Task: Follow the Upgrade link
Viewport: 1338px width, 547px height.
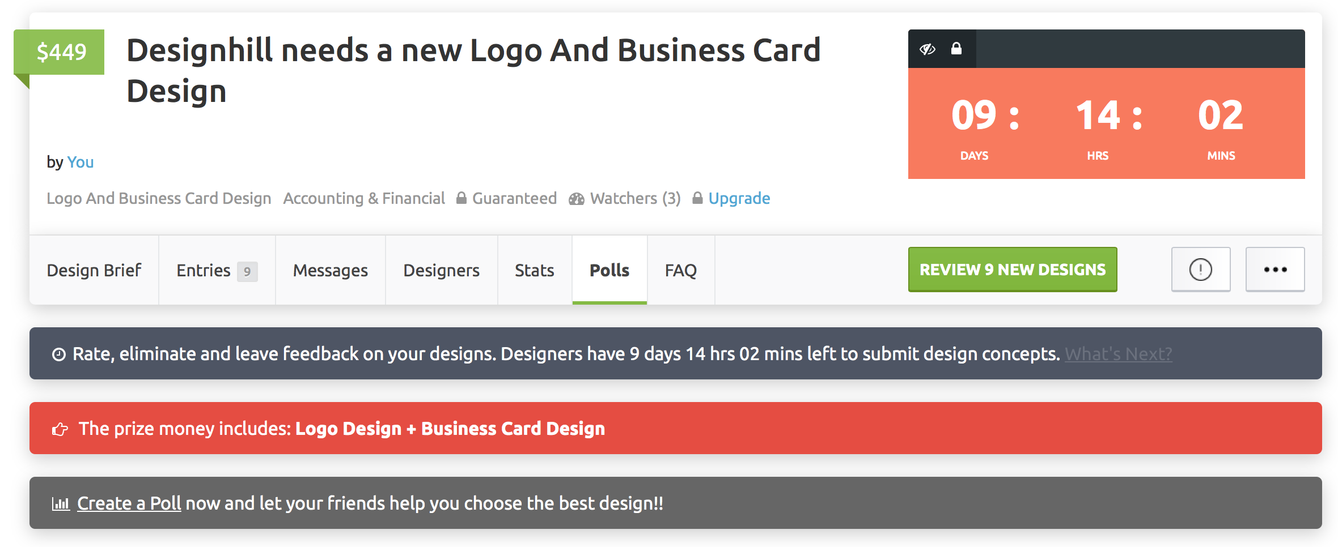Action: pos(739,198)
